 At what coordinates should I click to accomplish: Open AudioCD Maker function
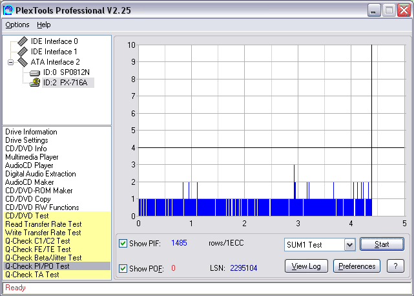29,182
